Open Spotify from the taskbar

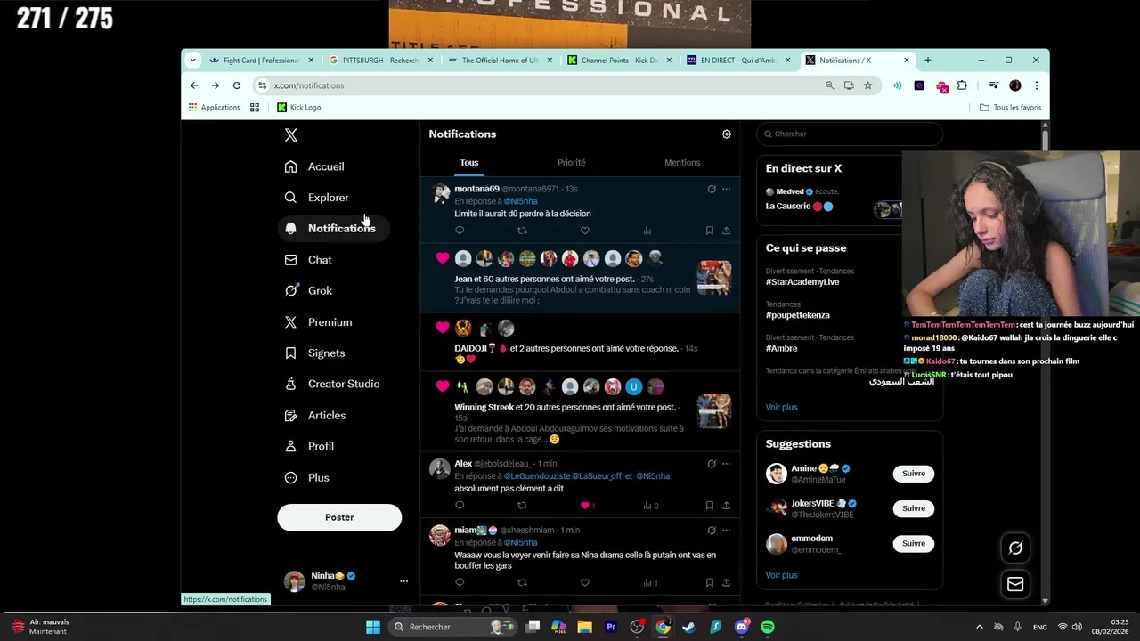point(768,627)
